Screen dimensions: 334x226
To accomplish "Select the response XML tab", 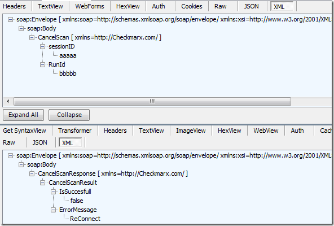I will [70, 143].
